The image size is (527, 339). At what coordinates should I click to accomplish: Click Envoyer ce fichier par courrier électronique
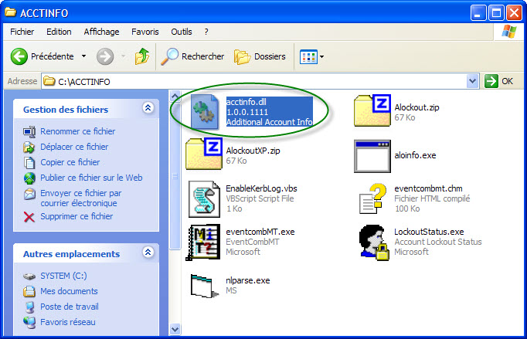tap(80, 198)
